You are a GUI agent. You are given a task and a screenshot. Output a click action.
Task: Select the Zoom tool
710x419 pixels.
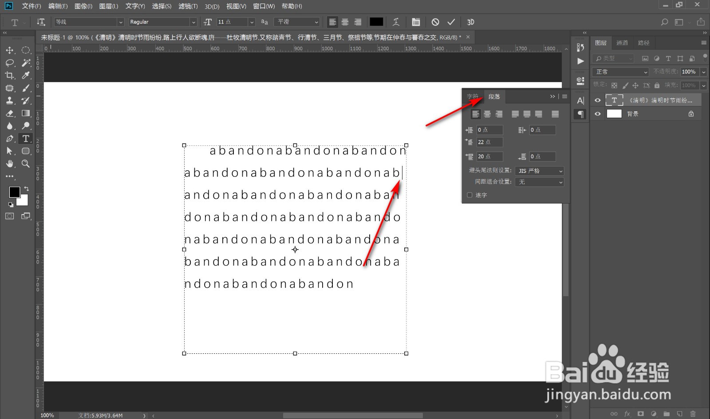26,164
